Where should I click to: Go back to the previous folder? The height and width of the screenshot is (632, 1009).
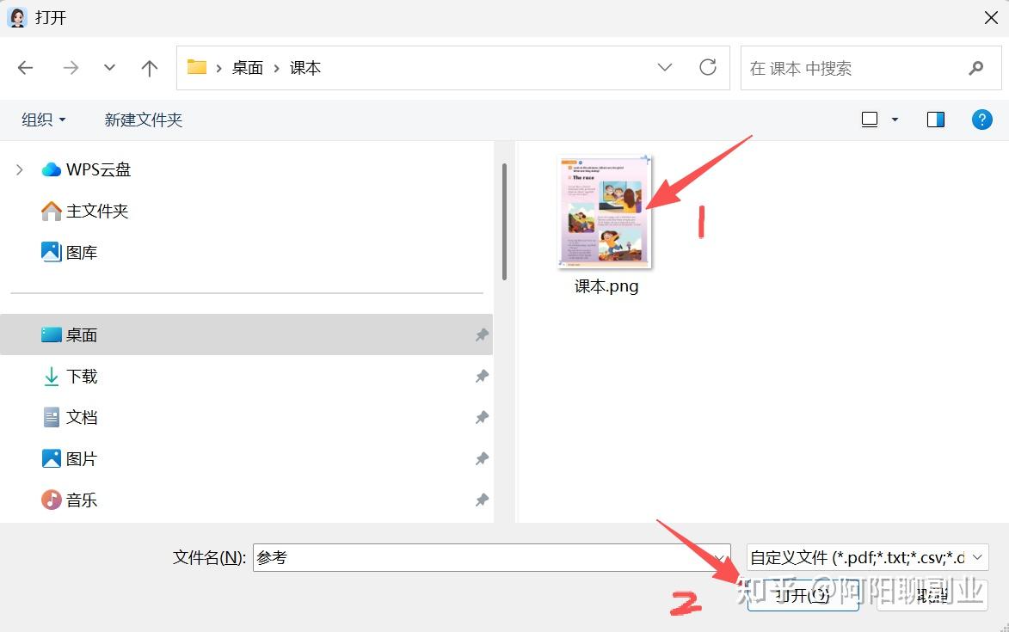pos(26,68)
